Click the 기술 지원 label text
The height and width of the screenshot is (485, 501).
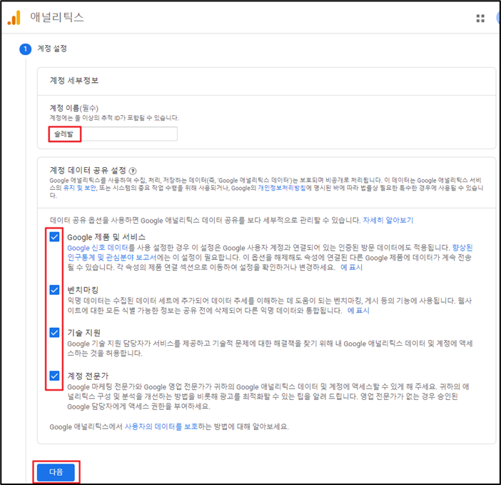(83, 333)
